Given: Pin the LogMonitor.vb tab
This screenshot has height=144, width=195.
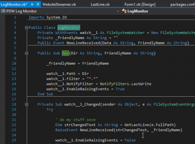Looking at the screenshot, I should (x=32, y=4).
